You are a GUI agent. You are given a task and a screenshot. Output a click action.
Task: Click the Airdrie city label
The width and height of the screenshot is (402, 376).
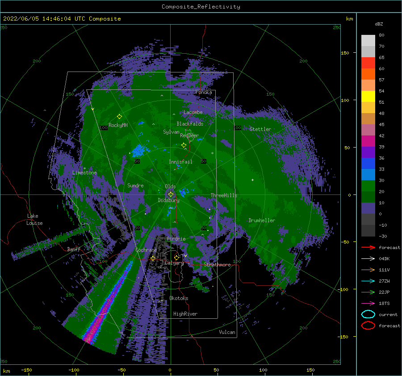[176, 239]
